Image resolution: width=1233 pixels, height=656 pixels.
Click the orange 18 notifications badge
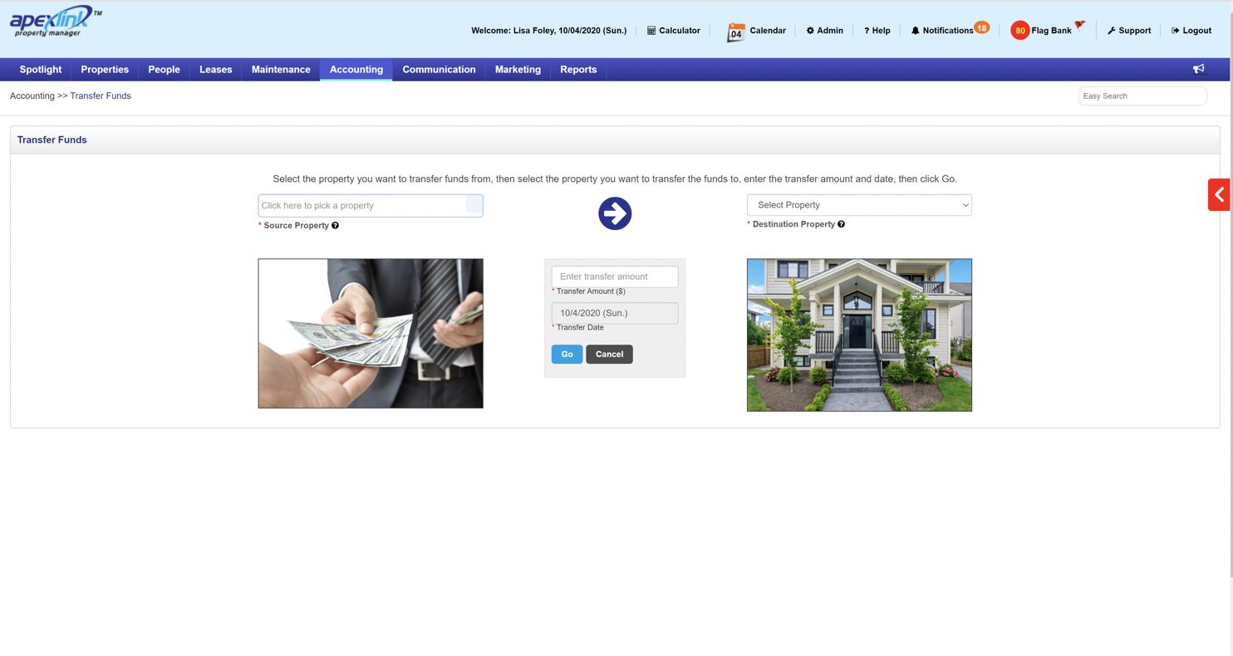(x=982, y=27)
